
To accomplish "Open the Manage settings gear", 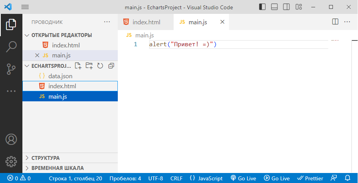I will pos(11,161).
